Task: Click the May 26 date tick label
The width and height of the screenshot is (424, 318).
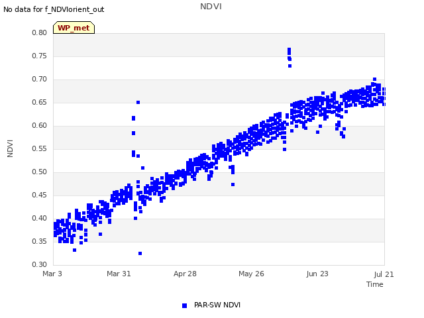Action: click(251, 274)
